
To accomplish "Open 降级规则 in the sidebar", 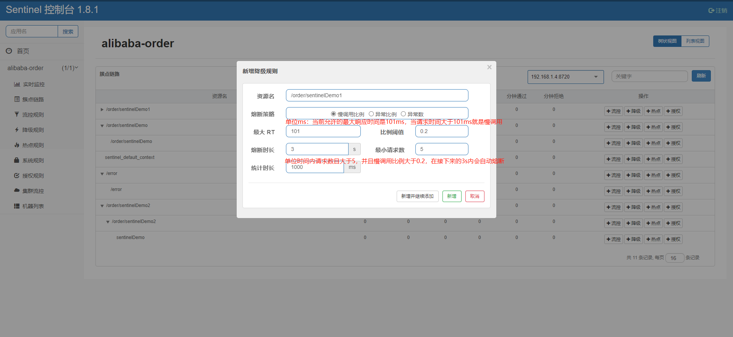I will 33,130.
